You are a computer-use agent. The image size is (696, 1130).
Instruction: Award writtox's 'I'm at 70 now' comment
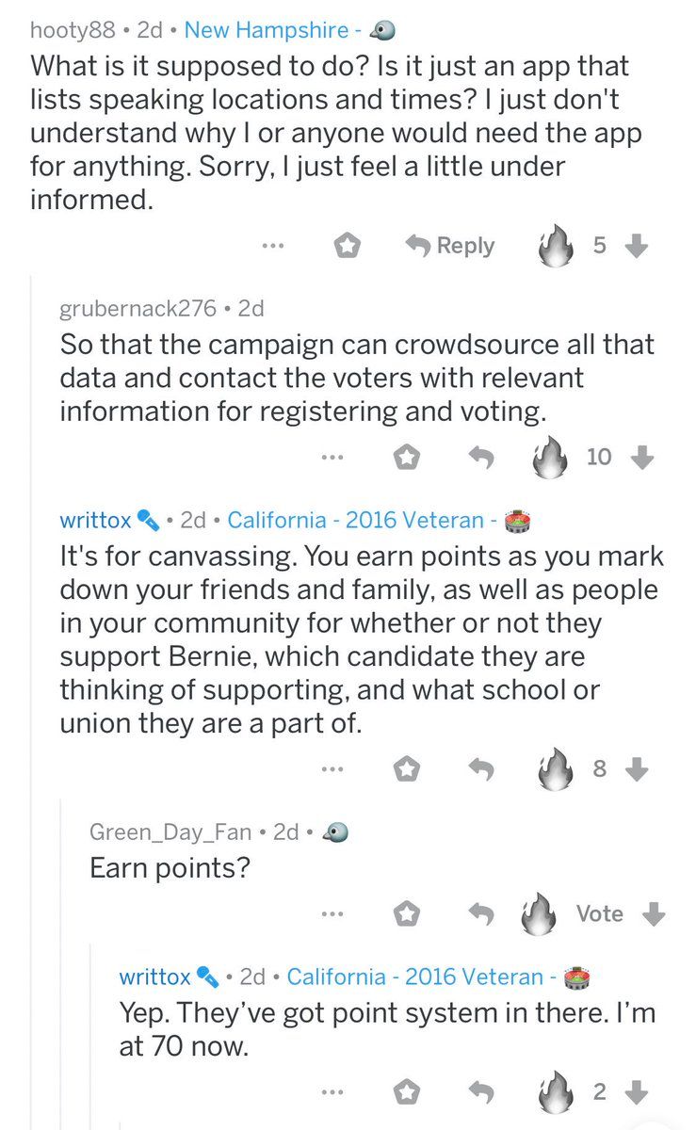tap(406, 1092)
